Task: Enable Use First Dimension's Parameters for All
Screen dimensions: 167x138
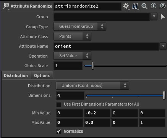Action: (x=58, y=104)
